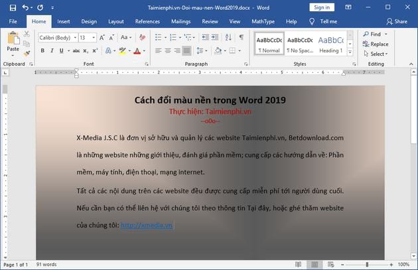
Task: Open the File menu
Action: point(13,21)
